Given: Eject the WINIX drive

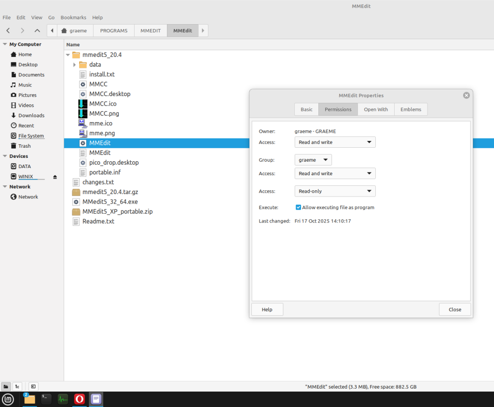Looking at the screenshot, I should 55,177.
